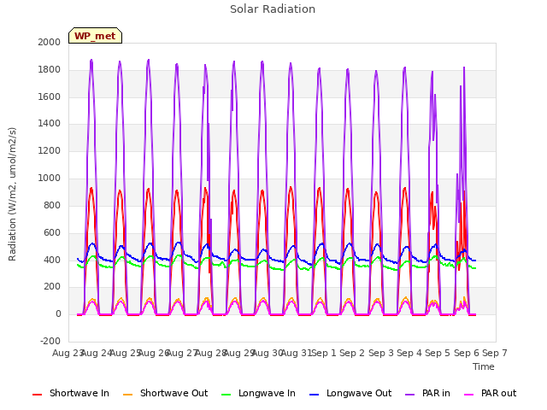Click the 'Sep 1' x-axis date label
547x410 pixels.
(x=324, y=353)
